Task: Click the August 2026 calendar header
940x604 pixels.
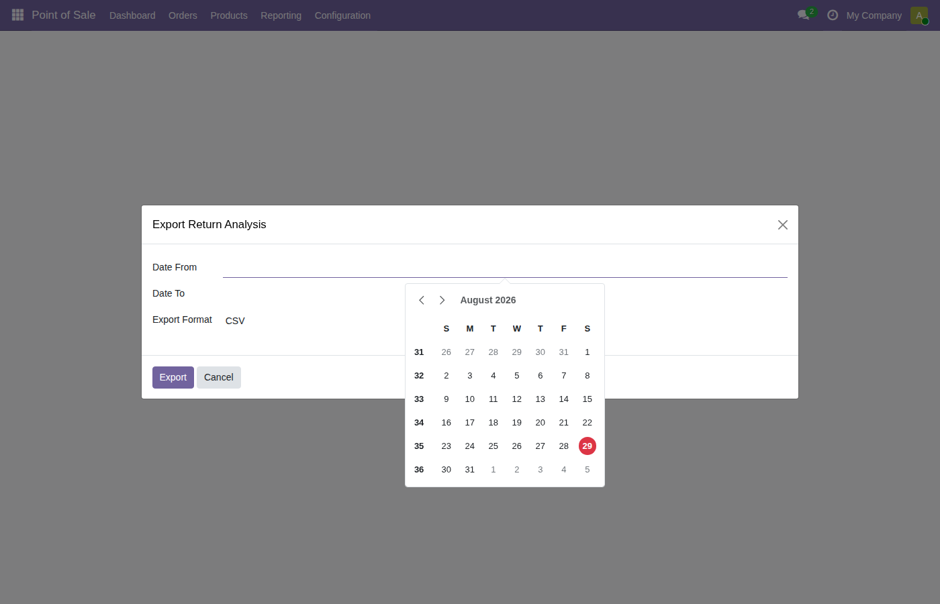Action: coord(488,300)
